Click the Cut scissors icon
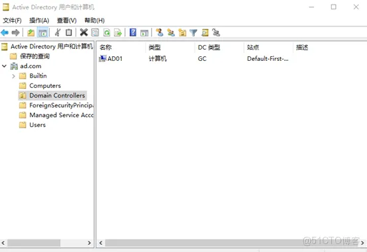 coord(58,32)
